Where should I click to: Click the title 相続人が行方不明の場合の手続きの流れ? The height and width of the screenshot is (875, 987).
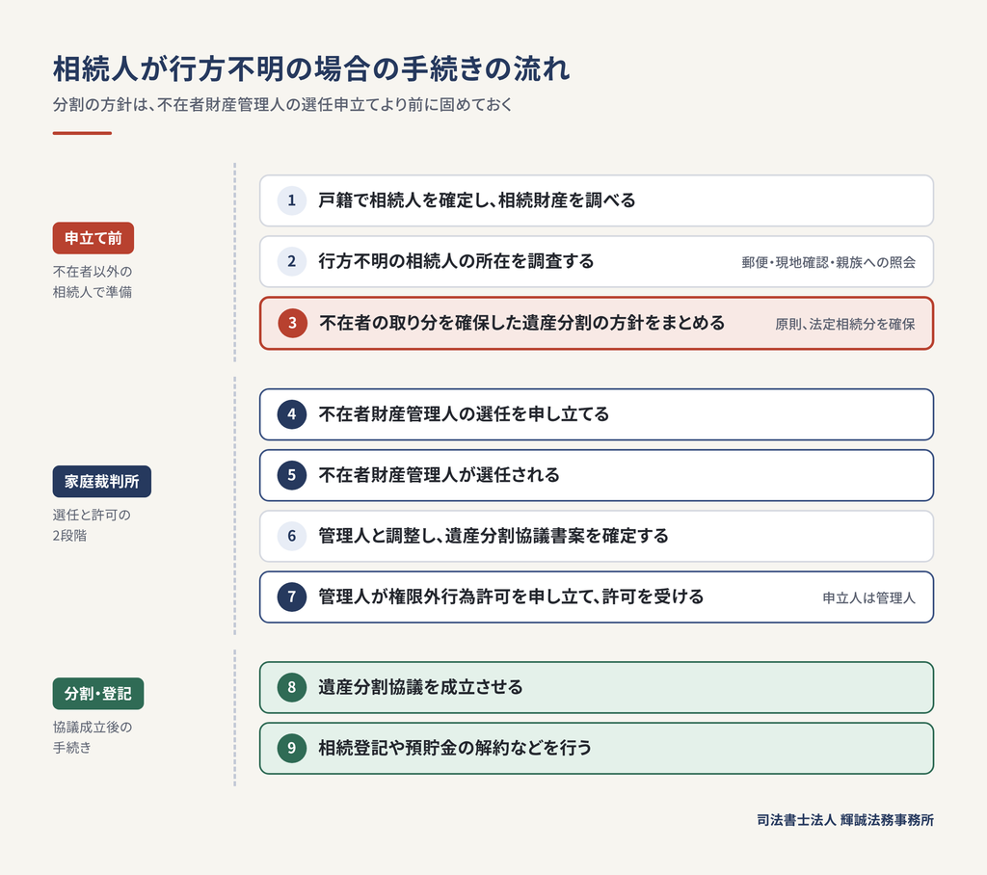point(311,68)
